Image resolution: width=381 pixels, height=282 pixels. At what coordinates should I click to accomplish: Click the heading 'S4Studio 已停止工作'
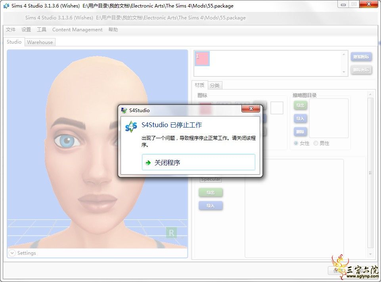coord(172,125)
